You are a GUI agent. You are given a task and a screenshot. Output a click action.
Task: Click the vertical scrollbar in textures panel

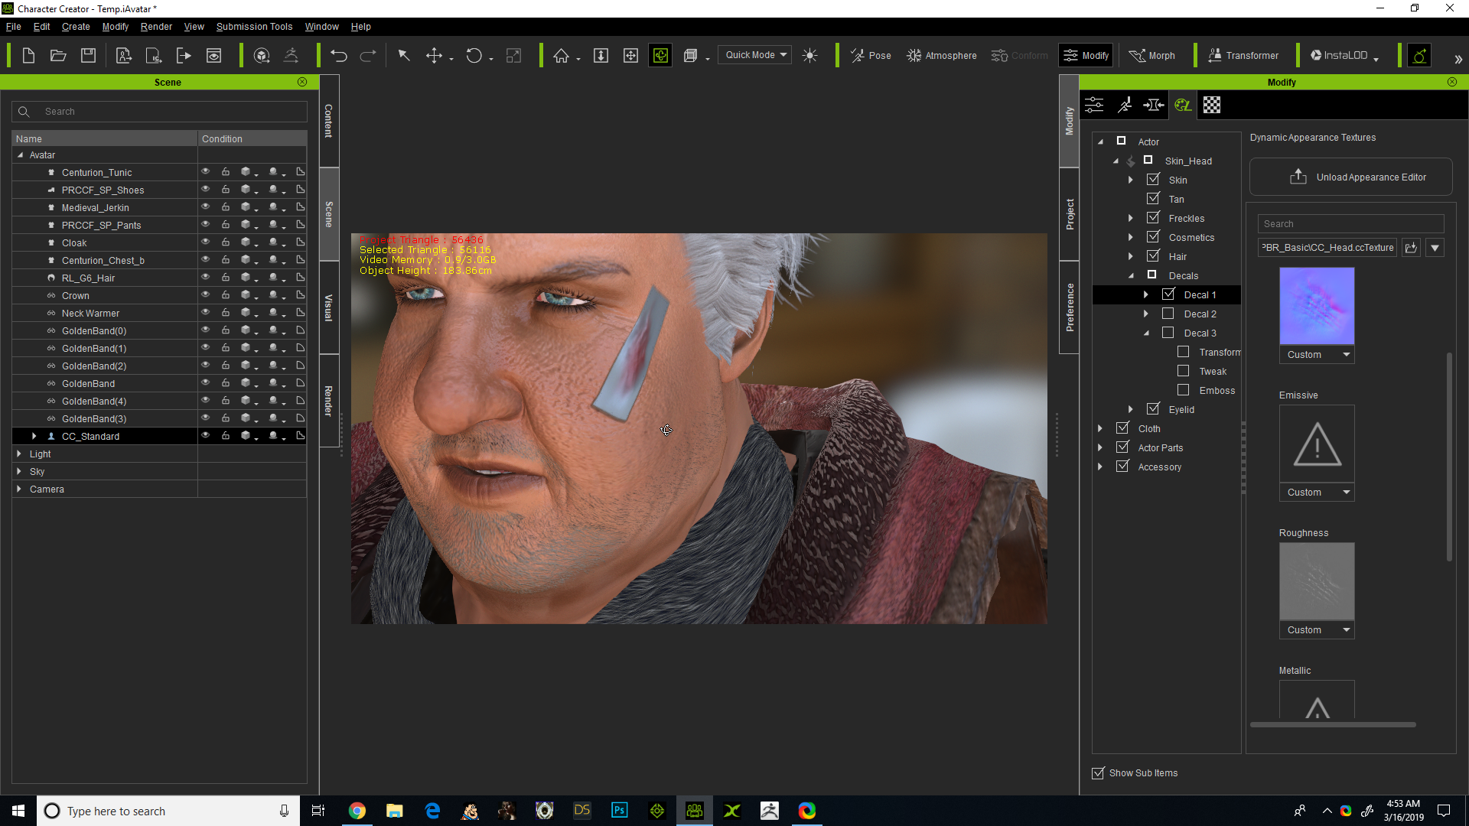click(1448, 457)
